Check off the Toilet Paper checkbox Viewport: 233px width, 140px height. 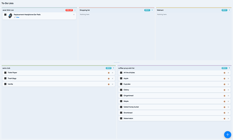coord(5,73)
